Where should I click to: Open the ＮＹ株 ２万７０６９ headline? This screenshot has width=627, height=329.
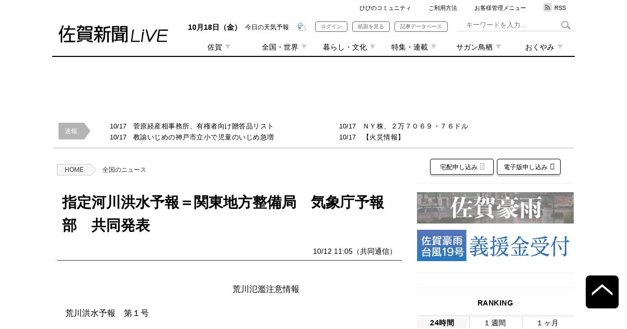(x=415, y=126)
